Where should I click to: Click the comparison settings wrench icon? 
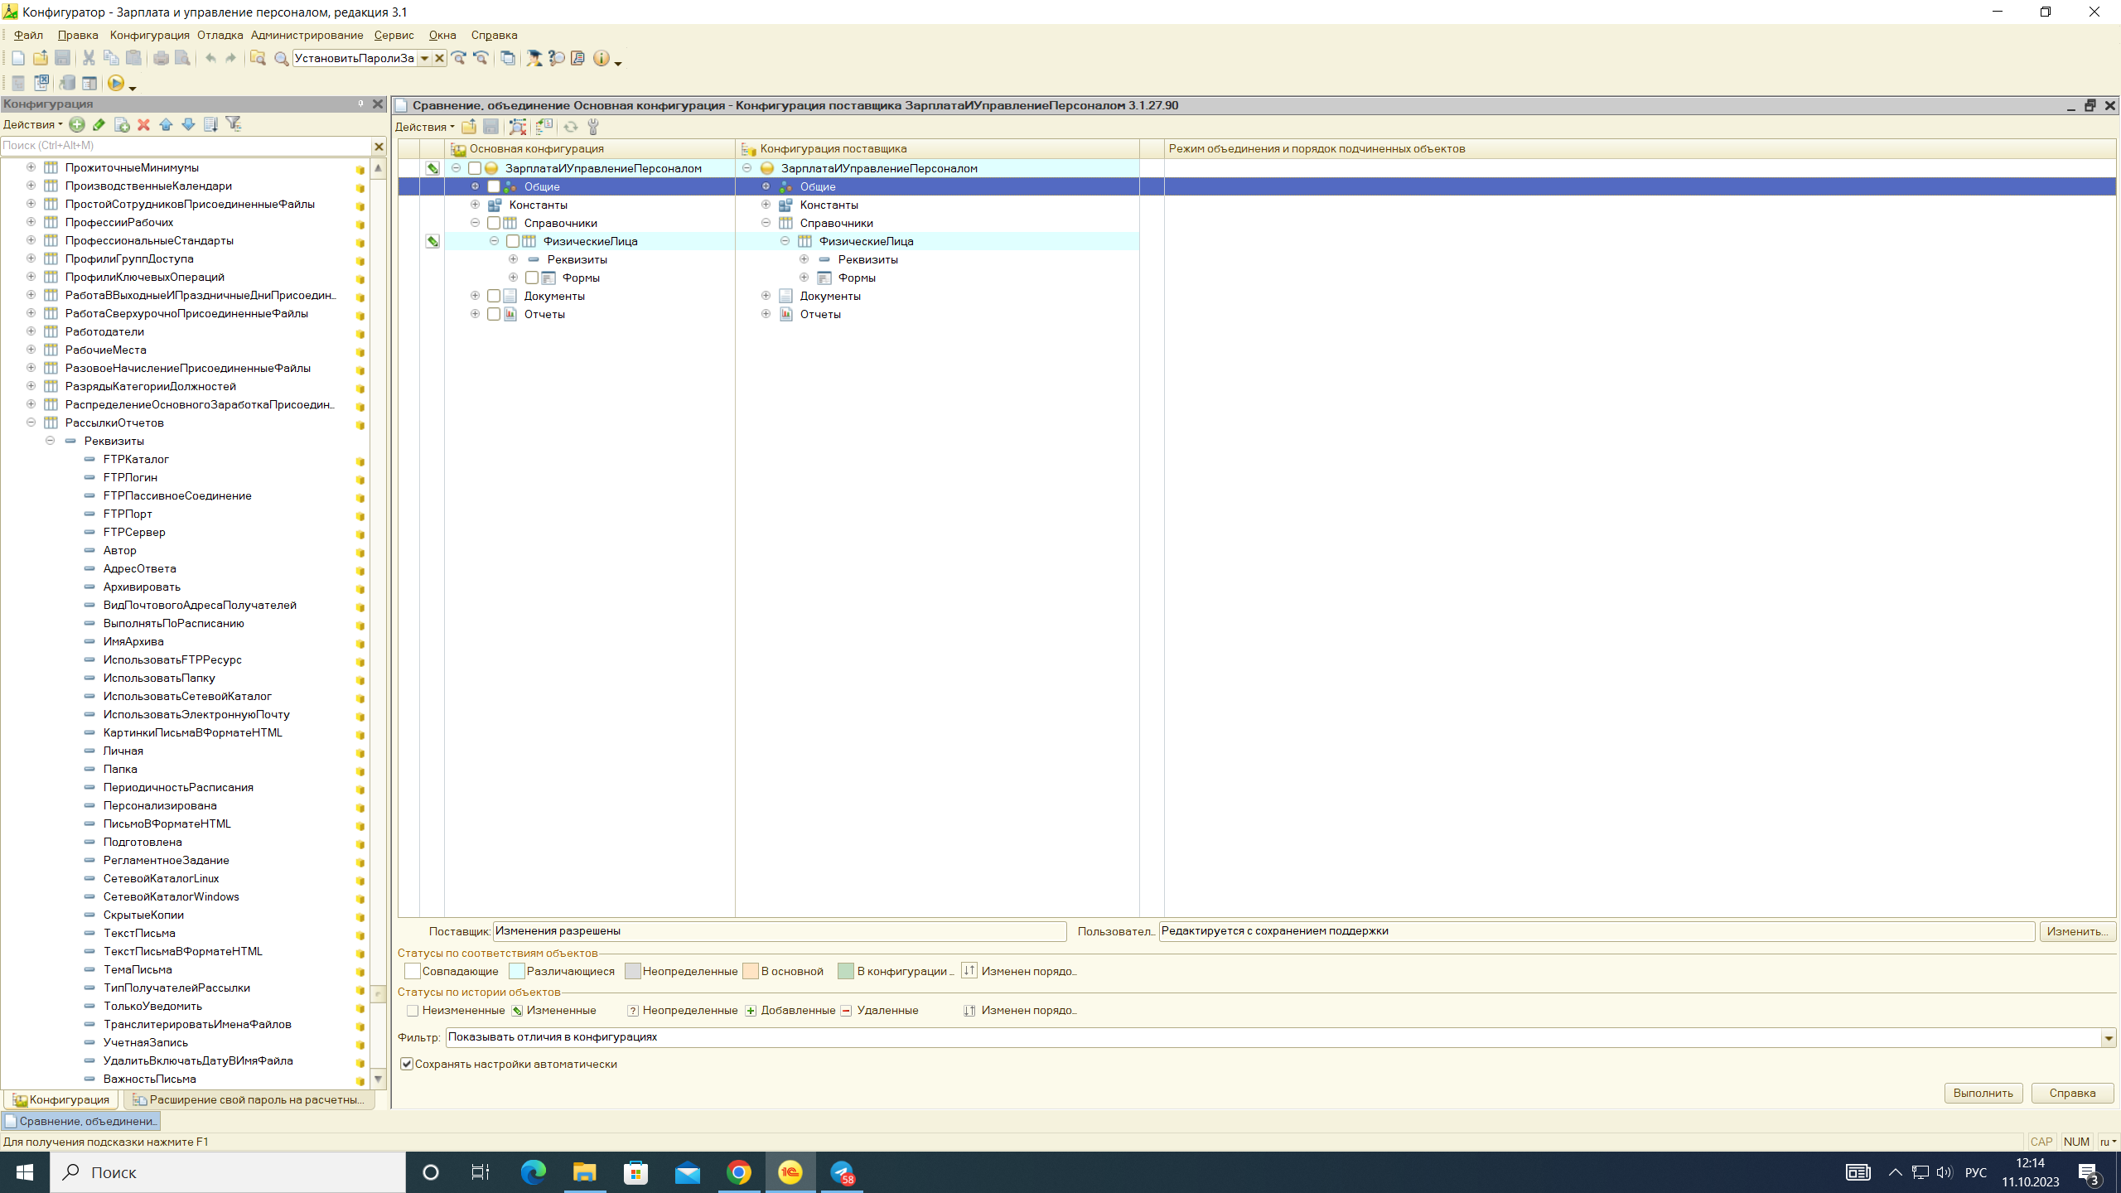point(593,127)
